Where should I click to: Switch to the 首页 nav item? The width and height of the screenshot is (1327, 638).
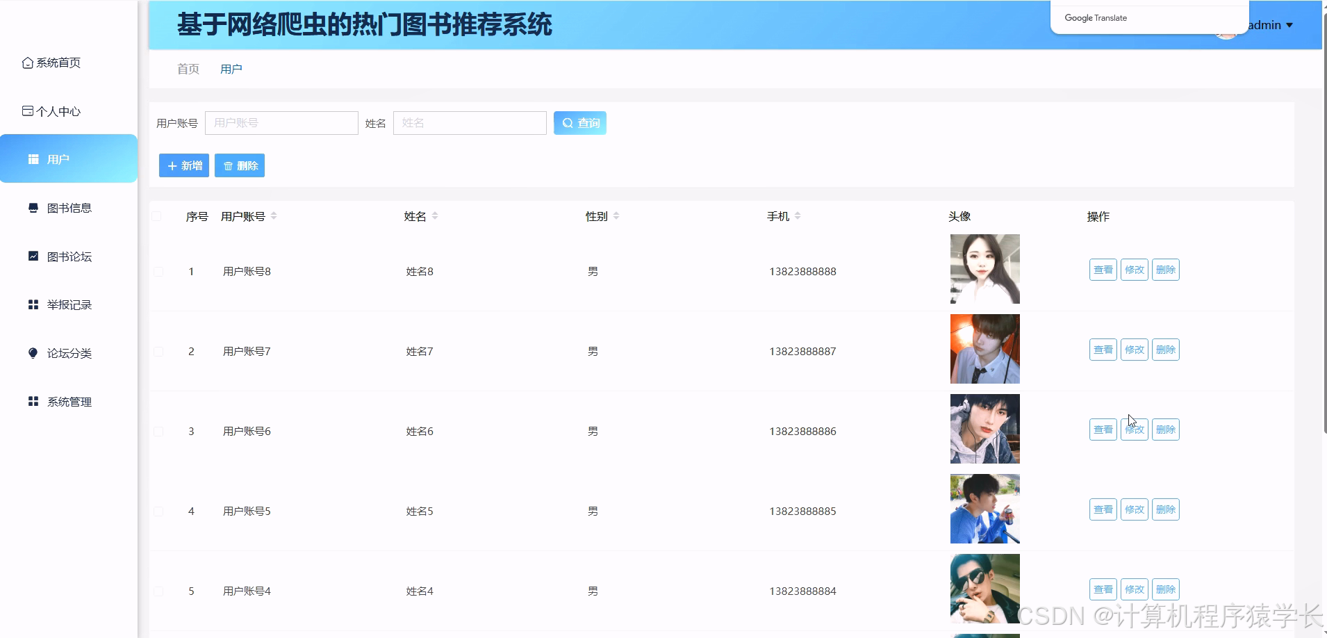[188, 69]
